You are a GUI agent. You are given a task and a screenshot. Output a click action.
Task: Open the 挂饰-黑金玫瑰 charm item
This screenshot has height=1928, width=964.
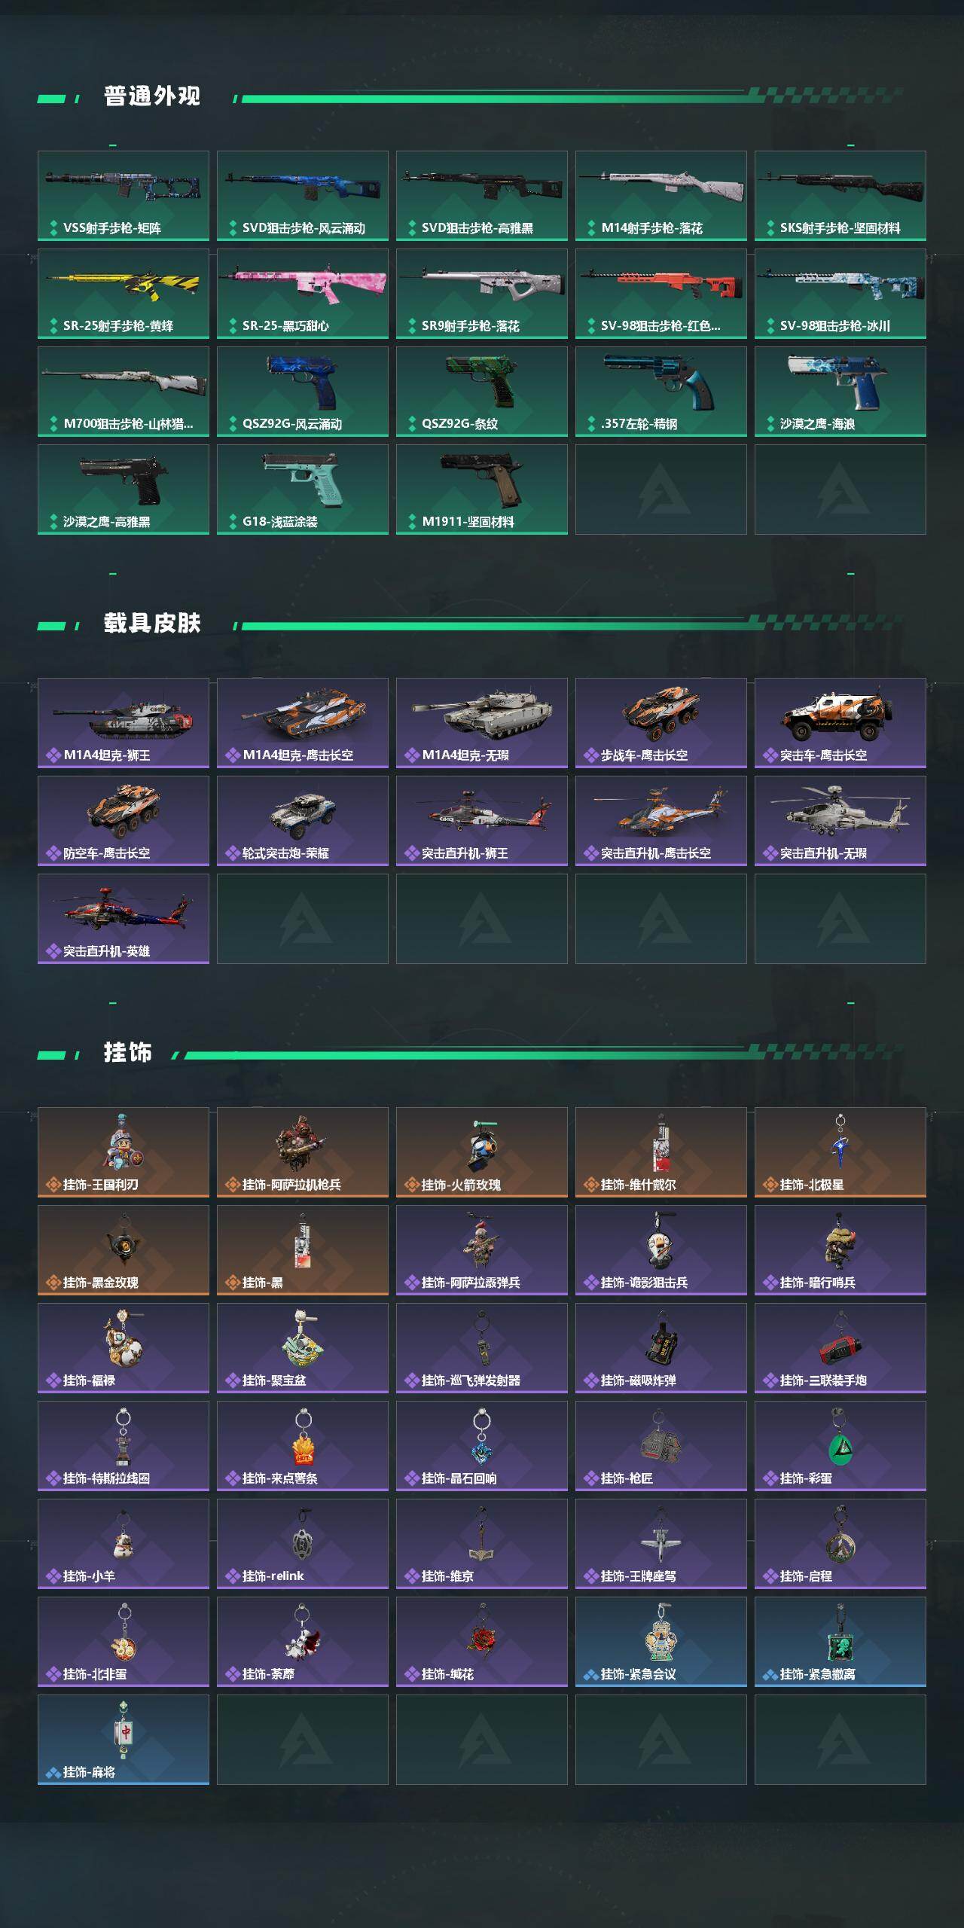pos(124,1250)
